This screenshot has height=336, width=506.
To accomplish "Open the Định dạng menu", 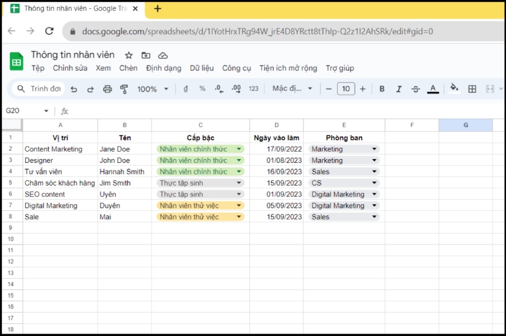I will coord(164,68).
